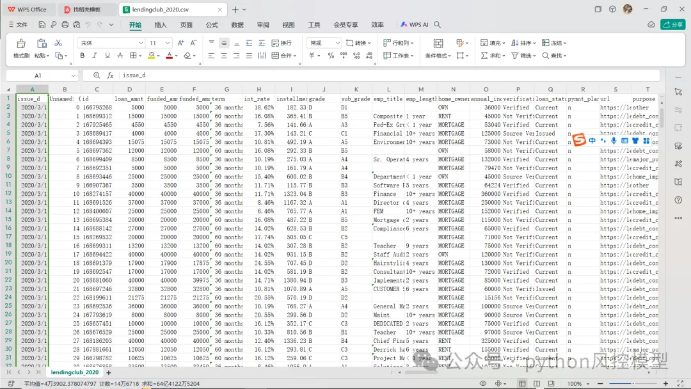The image size is (691, 389).
Task: Click the WPS AI button
Action: (x=414, y=25)
